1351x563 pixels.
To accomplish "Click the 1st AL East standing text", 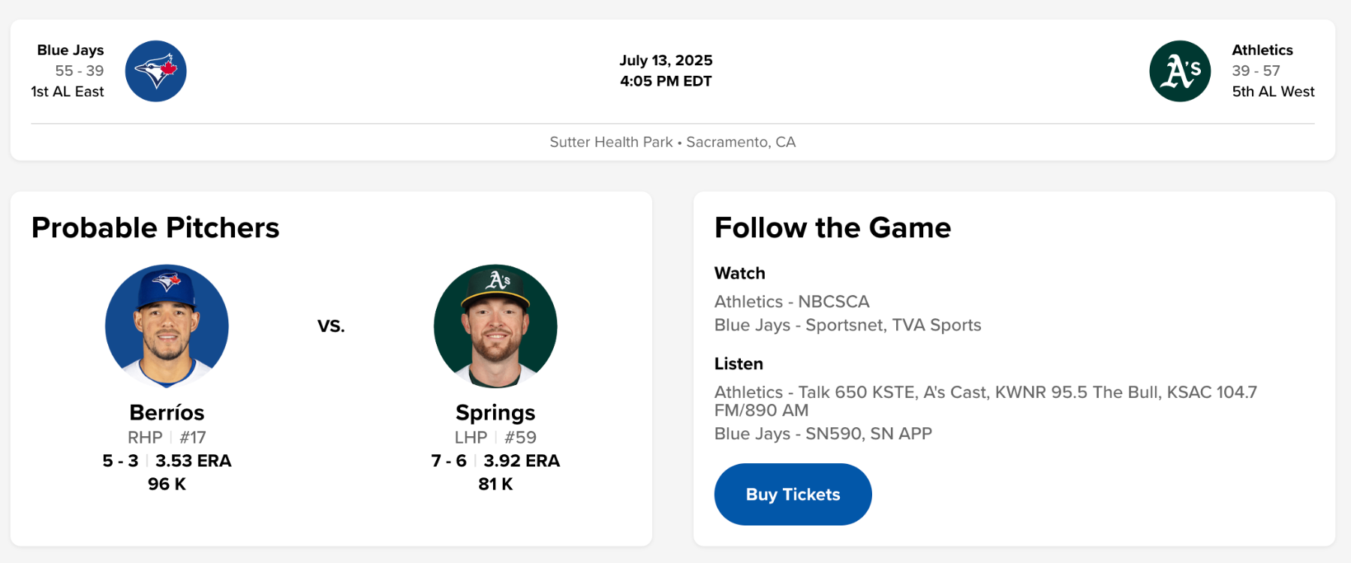I will point(68,92).
